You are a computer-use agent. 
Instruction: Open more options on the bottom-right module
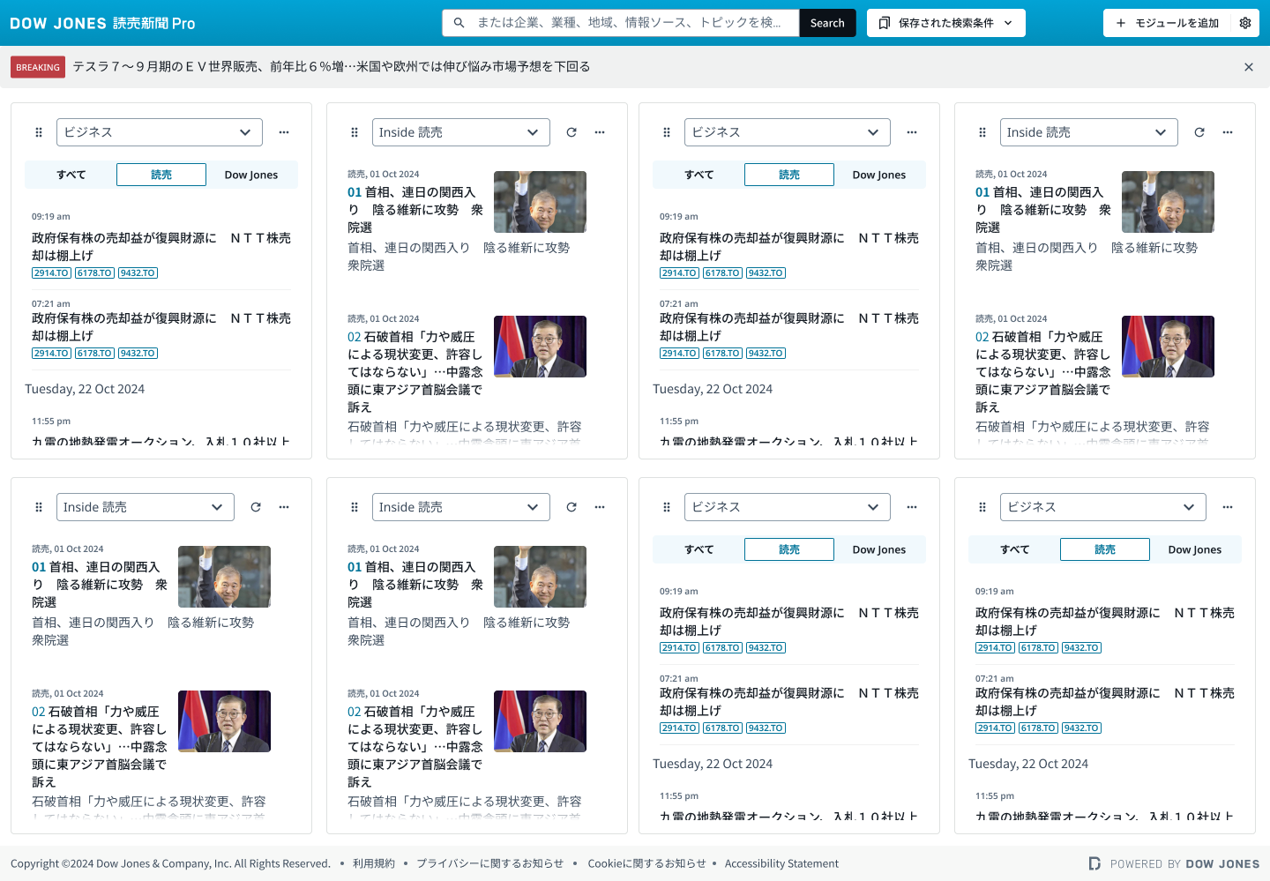click(x=1228, y=507)
